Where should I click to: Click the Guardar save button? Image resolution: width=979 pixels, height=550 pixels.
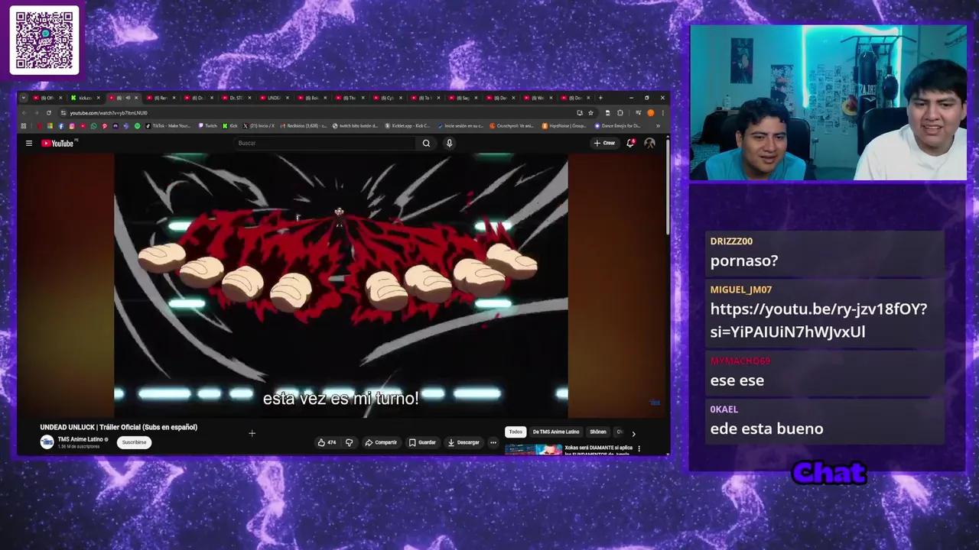point(422,442)
